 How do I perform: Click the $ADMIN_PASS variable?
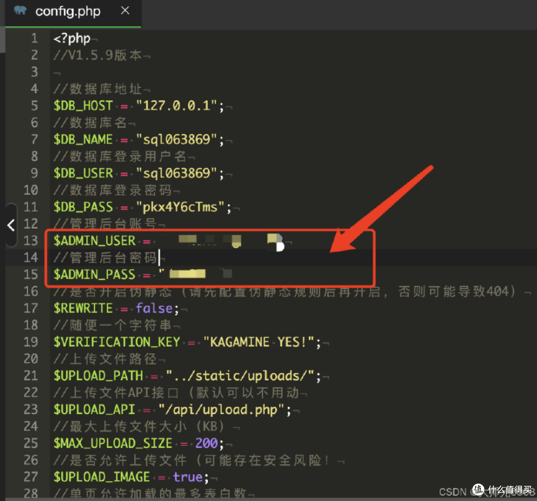click(94, 275)
